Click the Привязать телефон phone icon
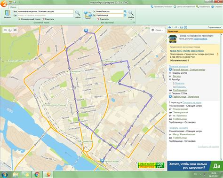This screenshot has height=178, width=223. (152, 7)
